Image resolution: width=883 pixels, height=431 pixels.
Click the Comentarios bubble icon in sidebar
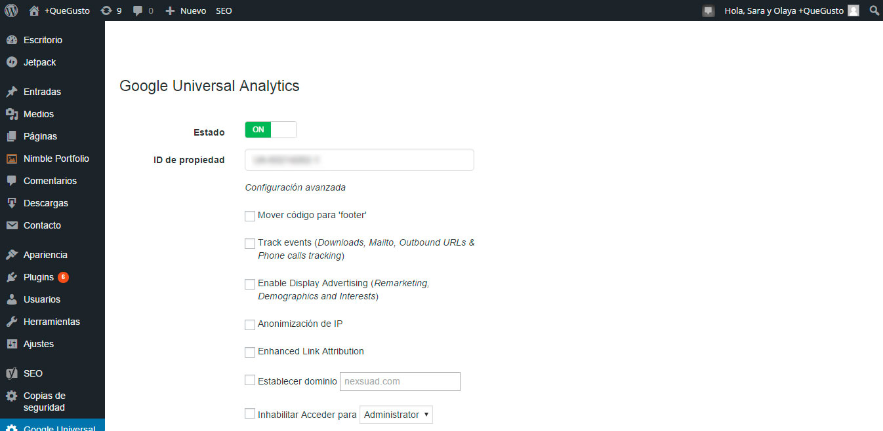tap(12, 181)
